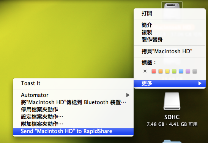
Task: Choose 設定檔案夾動作… menu item
Action: click(x=73, y=117)
